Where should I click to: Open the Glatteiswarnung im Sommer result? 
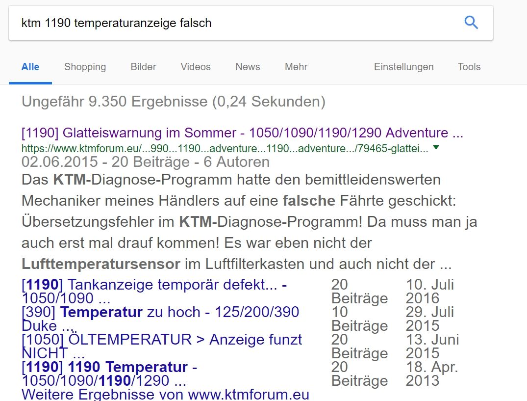click(x=242, y=133)
